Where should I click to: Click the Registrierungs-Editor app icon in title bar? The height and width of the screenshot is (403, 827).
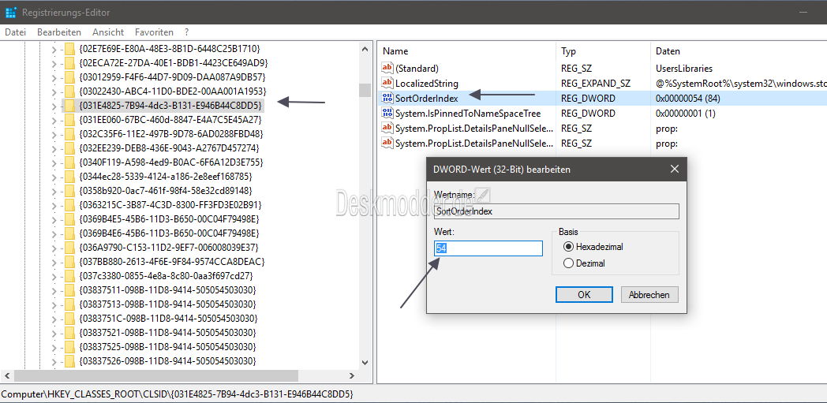point(11,12)
